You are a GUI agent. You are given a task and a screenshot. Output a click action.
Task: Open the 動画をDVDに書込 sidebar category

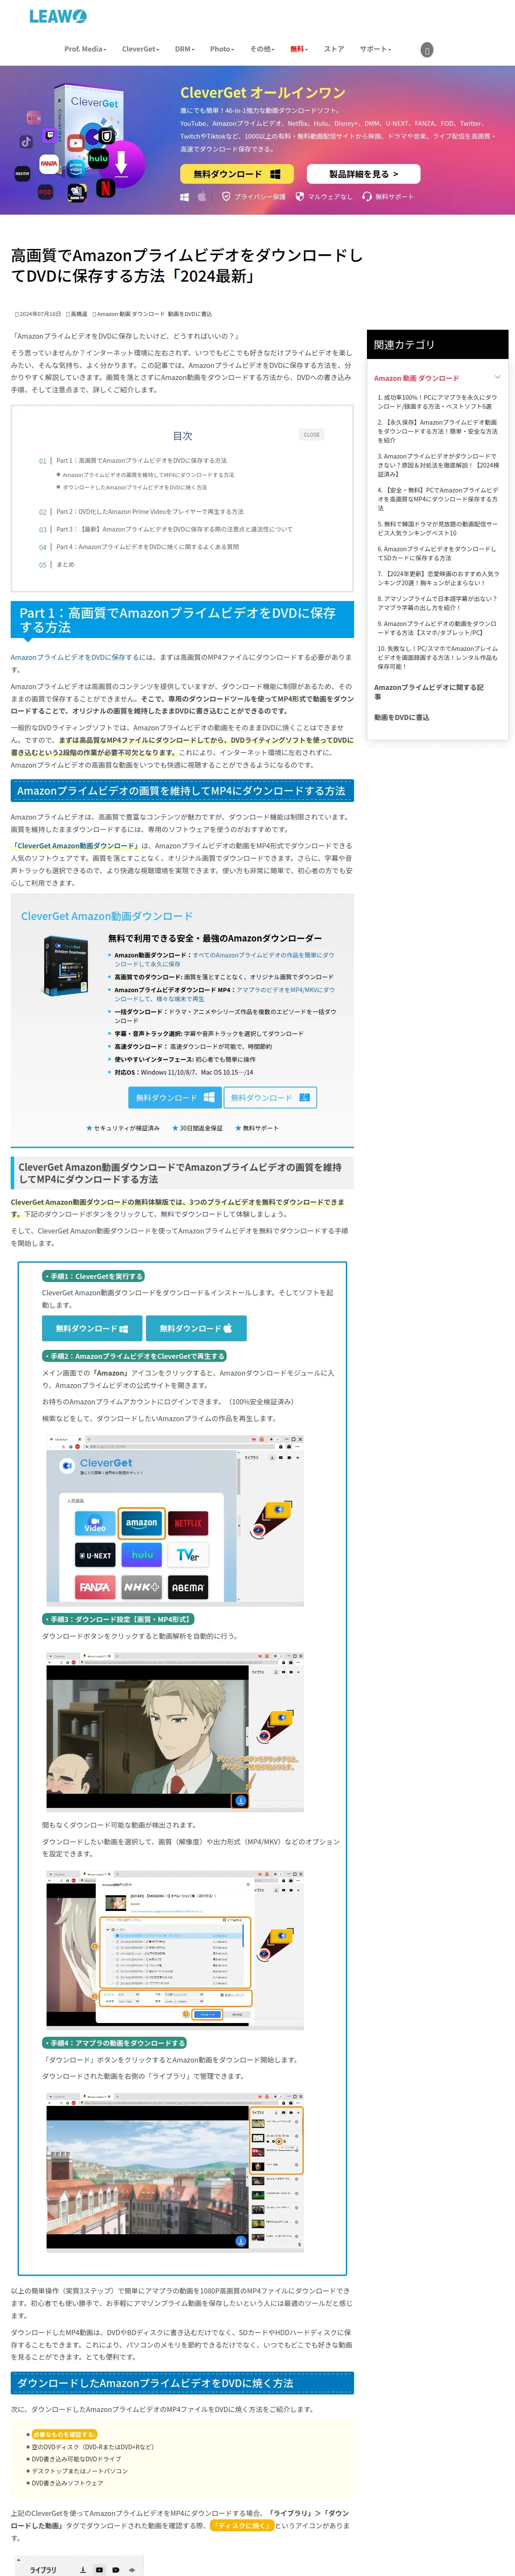pos(402,717)
